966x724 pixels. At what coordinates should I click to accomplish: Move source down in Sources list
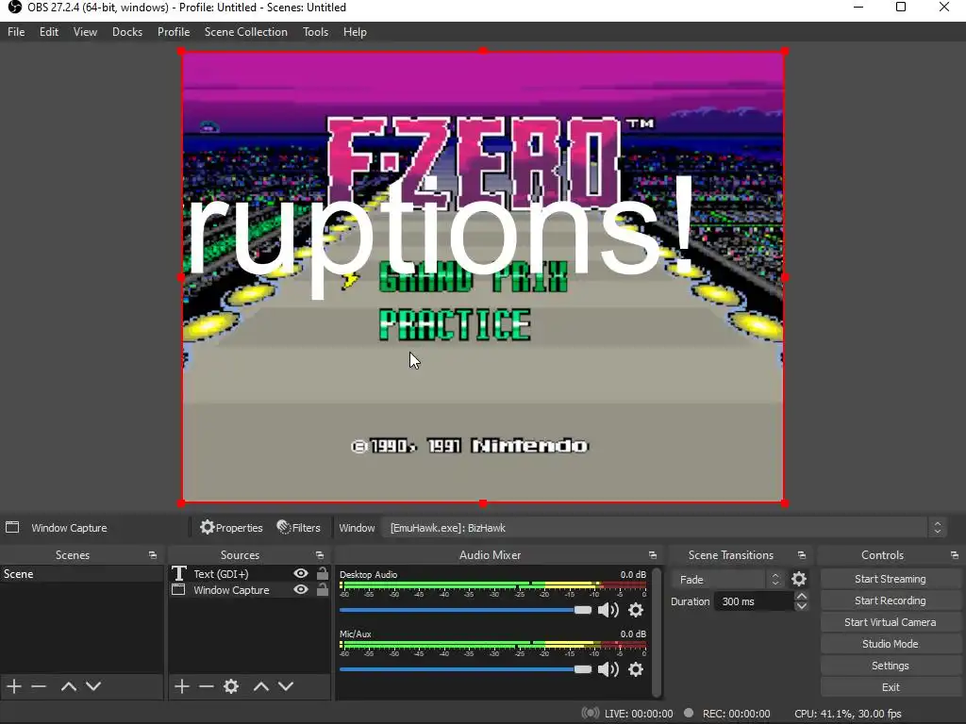click(x=286, y=686)
